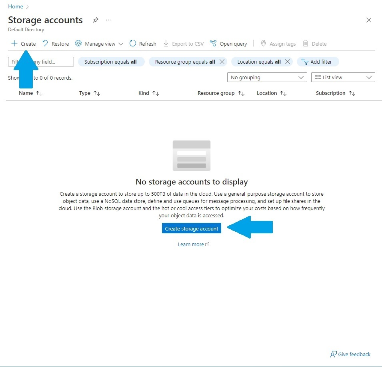Open the List view dropdown
The width and height of the screenshot is (382, 367).
[x=343, y=77]
